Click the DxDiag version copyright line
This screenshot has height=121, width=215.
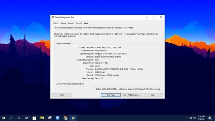point(128,89)
